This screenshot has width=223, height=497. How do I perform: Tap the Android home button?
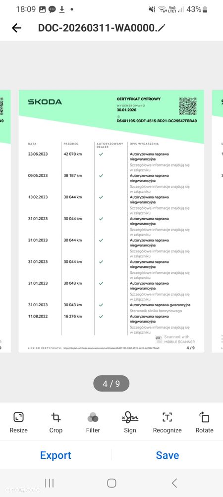coord(111,483)
